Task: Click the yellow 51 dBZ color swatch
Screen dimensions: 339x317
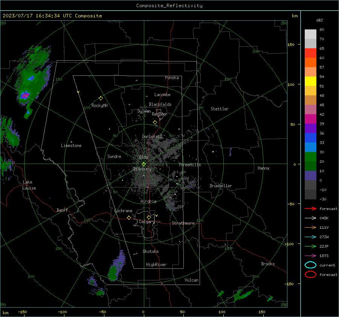Action: (x=310, y=81)
